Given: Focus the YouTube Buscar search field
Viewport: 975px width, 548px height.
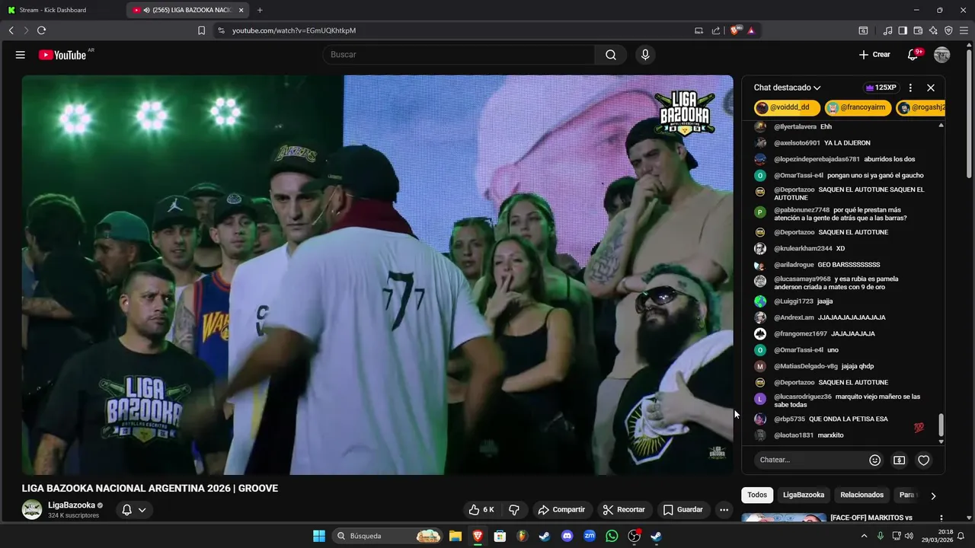Looking at the screenshot, I should pyautogui.click(x=459, y=55).
